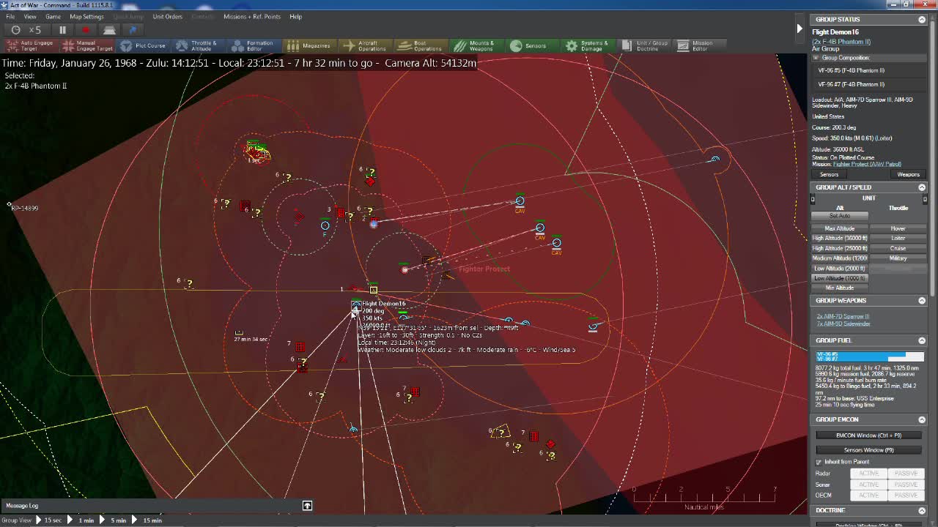Click the group fuel level bar
The image size is (938, 527).
click(869, 356)
